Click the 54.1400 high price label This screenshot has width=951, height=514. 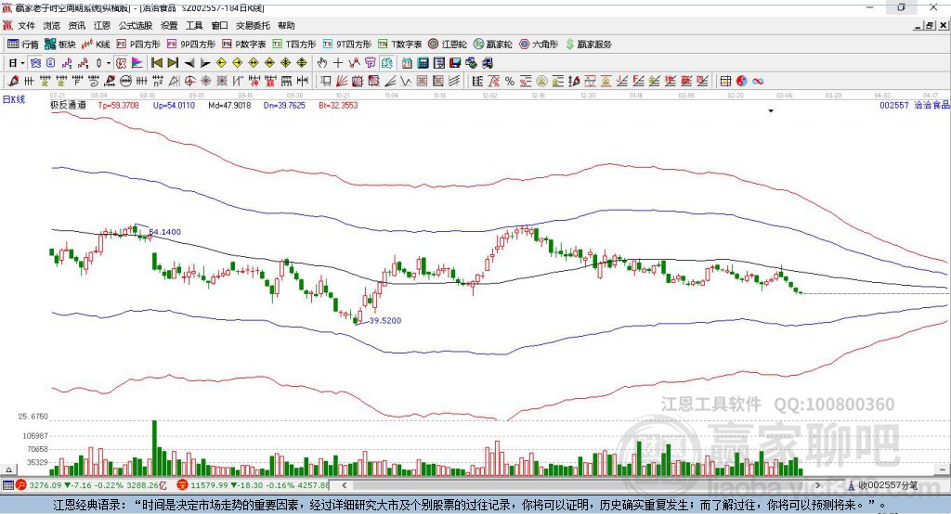tap(165, 232)
